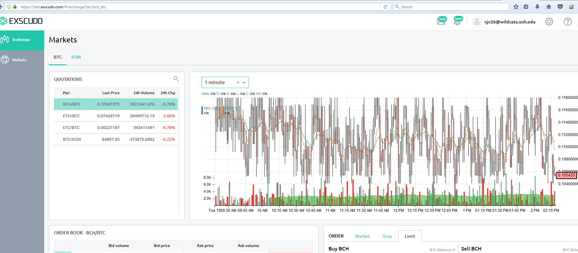Click the 0.105420 current price marker
The image size is (578, 253).
(x=566, y=175)
